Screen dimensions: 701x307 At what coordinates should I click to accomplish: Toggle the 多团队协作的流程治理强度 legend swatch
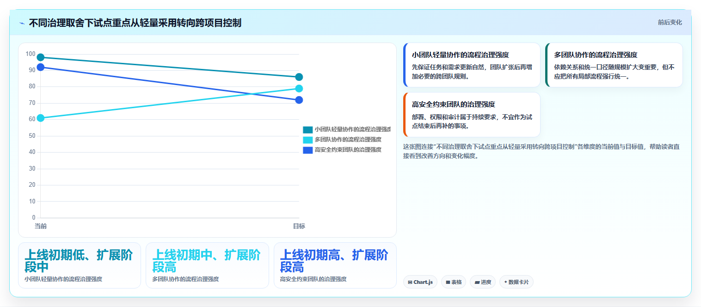pyautogui.click(x=307, y=140)
